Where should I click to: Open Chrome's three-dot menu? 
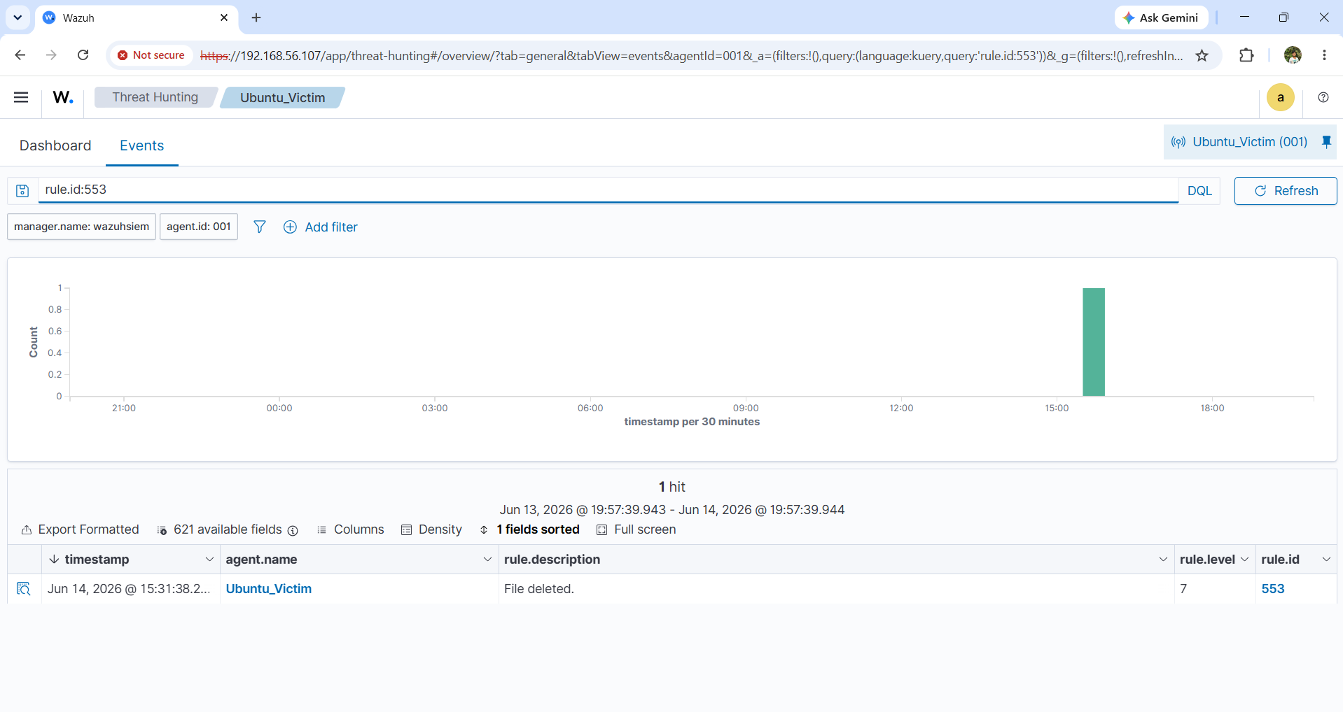1324,55
